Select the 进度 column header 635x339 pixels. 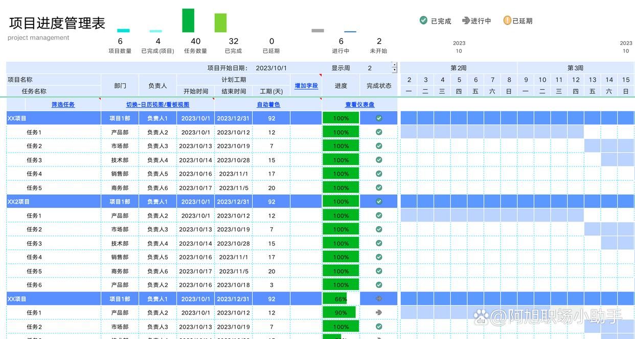pos(341,86)
